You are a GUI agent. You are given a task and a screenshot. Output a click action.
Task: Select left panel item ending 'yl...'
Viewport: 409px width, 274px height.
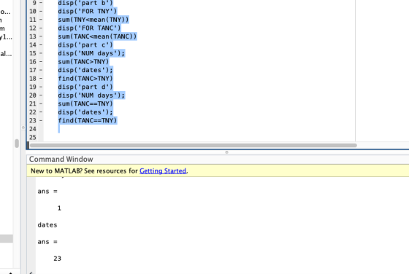[x=6, y=37]
